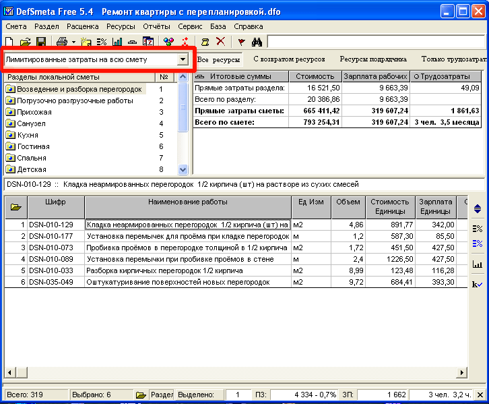Click the binoculars search icon
489x404 pixels.
(256, 42)
